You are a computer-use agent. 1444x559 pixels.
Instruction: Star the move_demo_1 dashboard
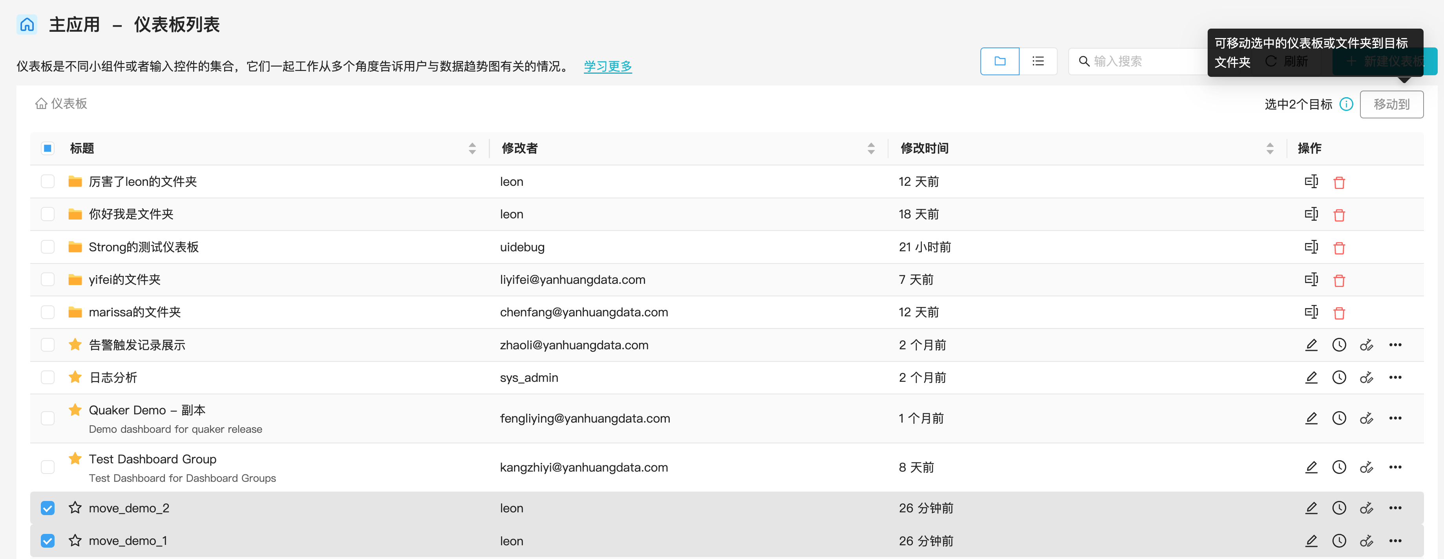click(75, 540)
